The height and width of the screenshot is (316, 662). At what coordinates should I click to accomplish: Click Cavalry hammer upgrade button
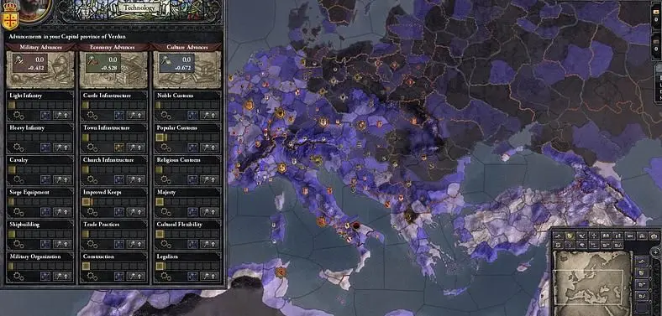(x=62, y=179)
